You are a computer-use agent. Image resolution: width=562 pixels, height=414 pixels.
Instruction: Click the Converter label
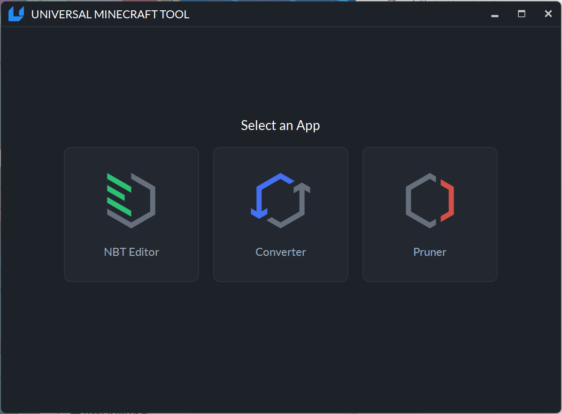(281, 252)
